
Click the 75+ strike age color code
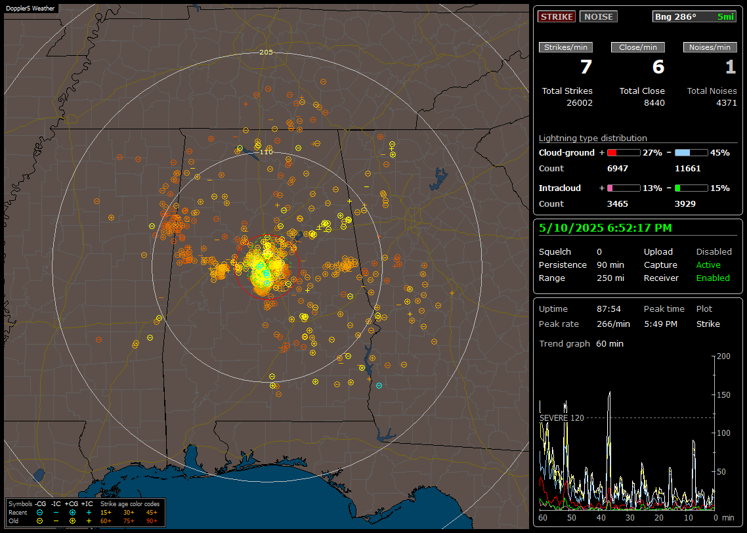click(129, 521)
